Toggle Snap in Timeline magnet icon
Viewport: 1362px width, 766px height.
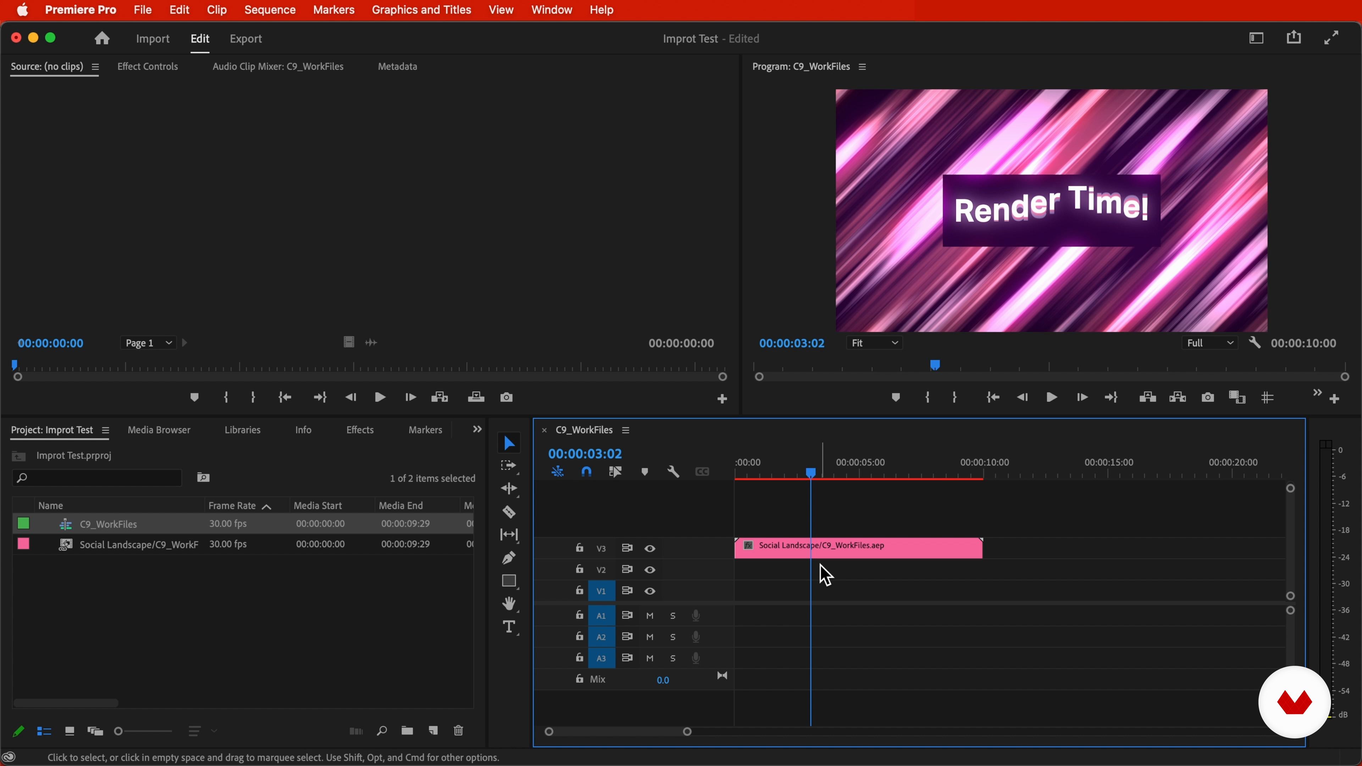pos(587,472)
